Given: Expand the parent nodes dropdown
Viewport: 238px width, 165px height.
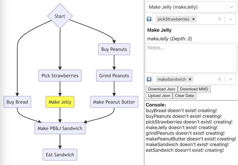Looking at the screenshot, I should coord(230,19).
